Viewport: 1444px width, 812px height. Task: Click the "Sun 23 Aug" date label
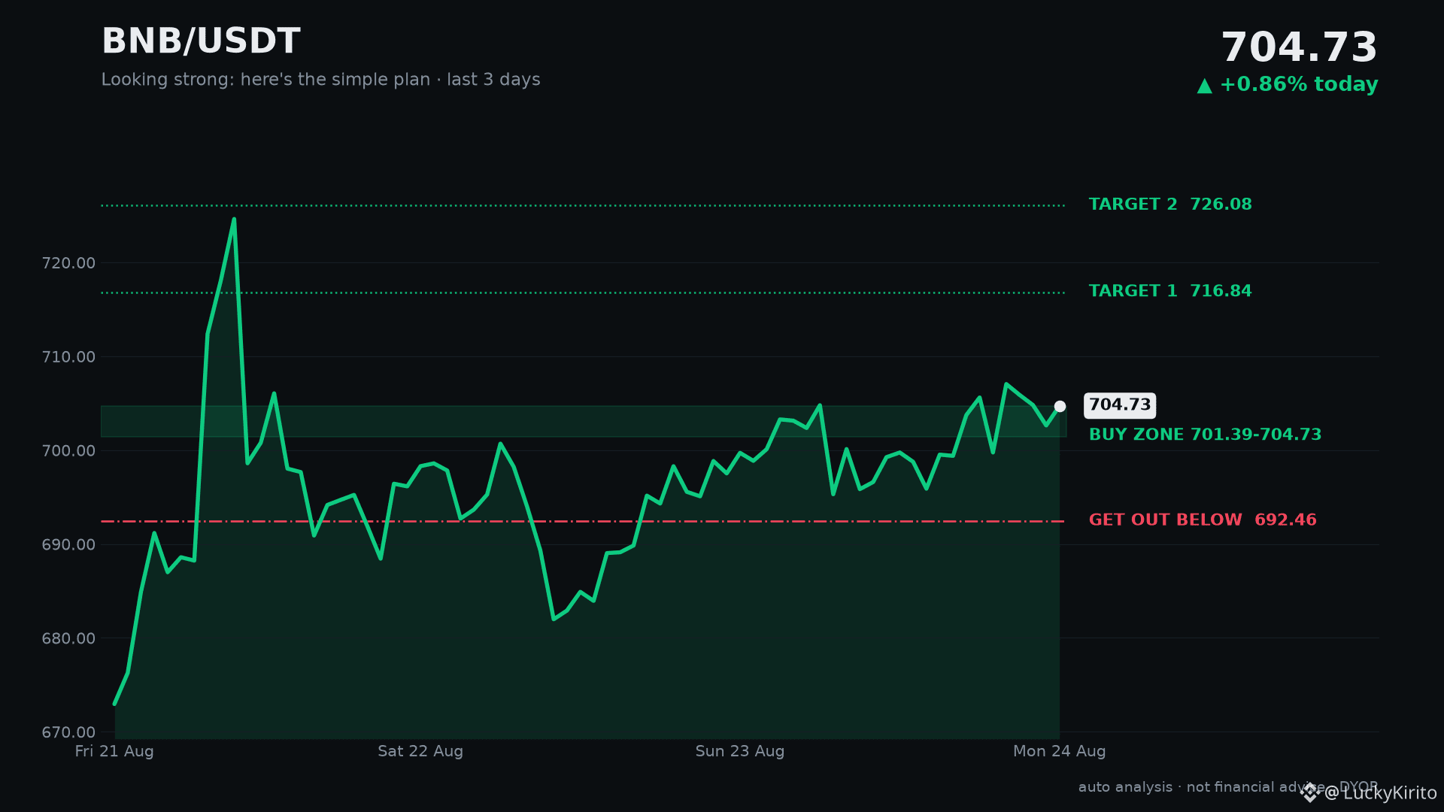pos(740,751)
